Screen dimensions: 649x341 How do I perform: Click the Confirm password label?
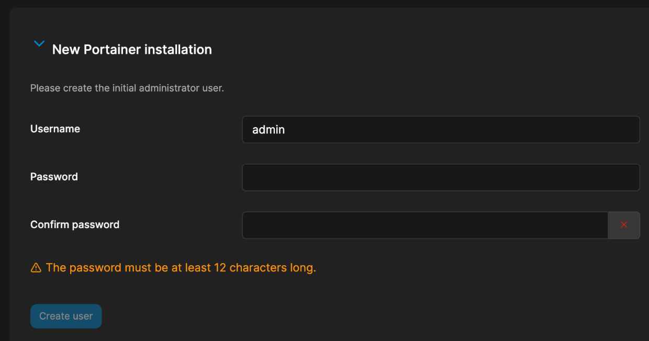(x=75, y=225)
